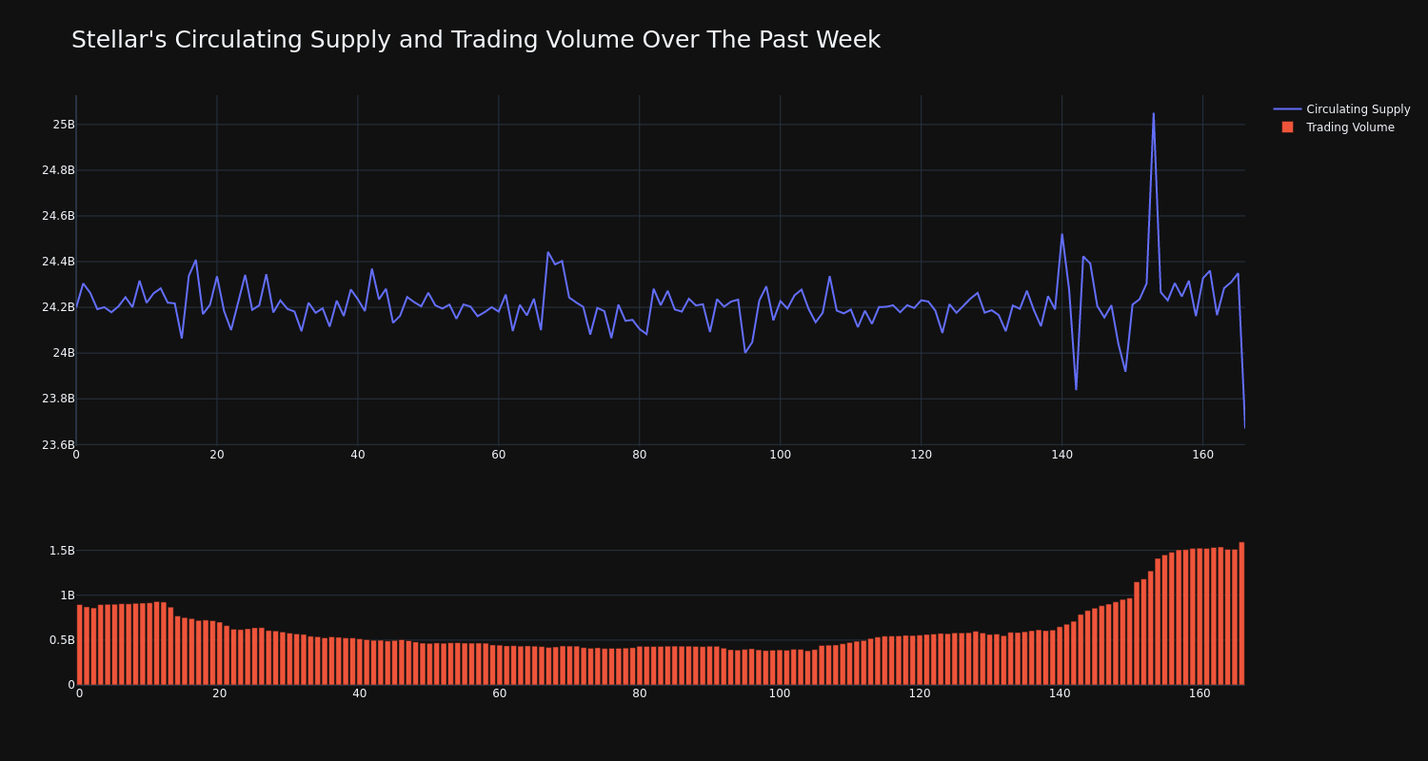Click the 25B y-axis label

[64, 125]
